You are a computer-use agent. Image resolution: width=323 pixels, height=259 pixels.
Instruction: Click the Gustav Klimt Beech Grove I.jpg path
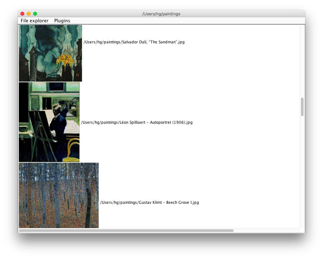pos(150,203)
